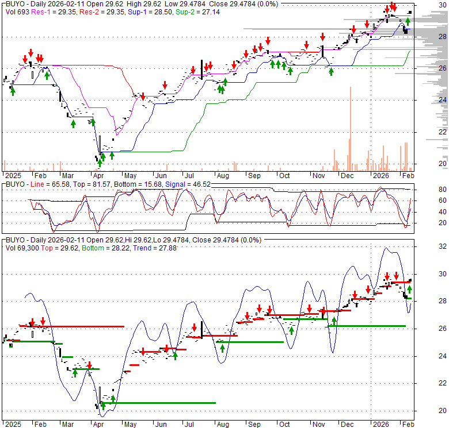The width and height of the screenshot is (449, 428).
Task: Click the May label on top chart time axis
Action: (x=130, y=176)
